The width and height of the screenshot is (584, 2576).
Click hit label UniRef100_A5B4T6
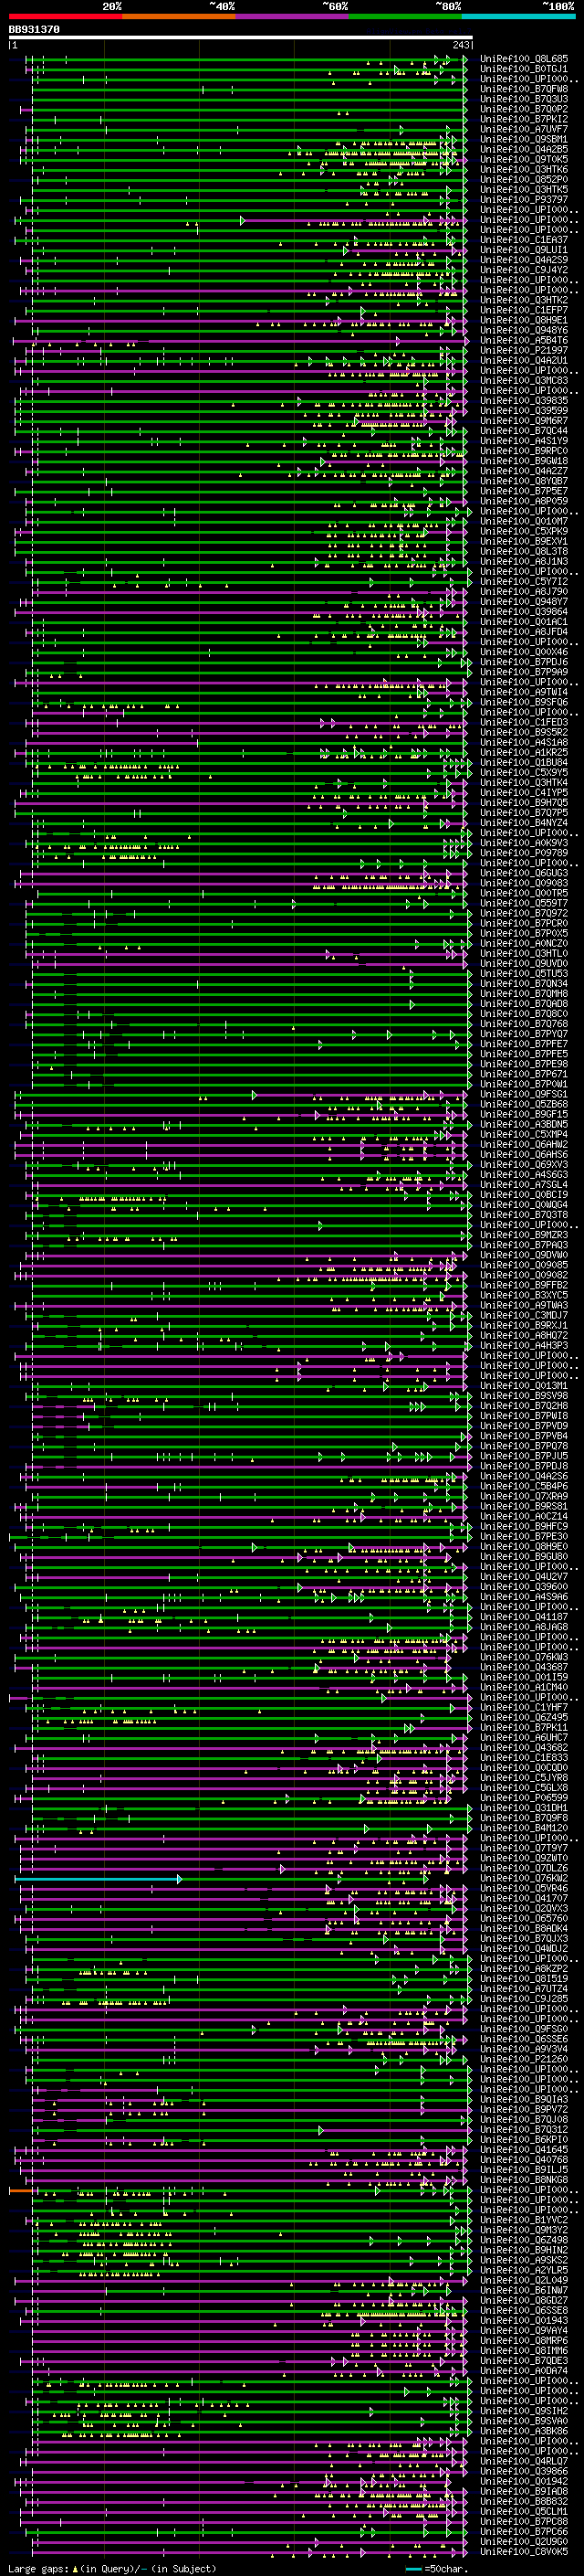click(x=524, y=340)
